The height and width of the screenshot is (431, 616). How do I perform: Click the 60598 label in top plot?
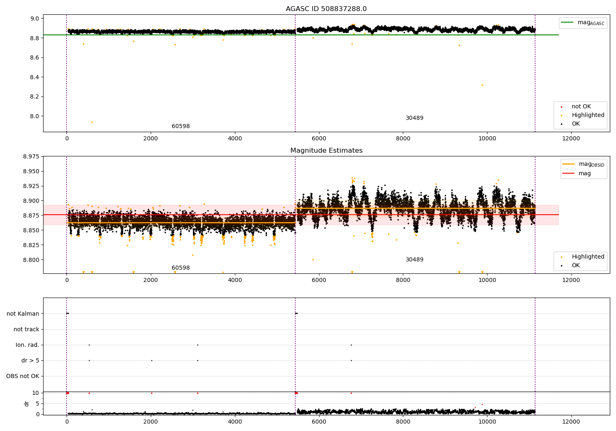181,126
